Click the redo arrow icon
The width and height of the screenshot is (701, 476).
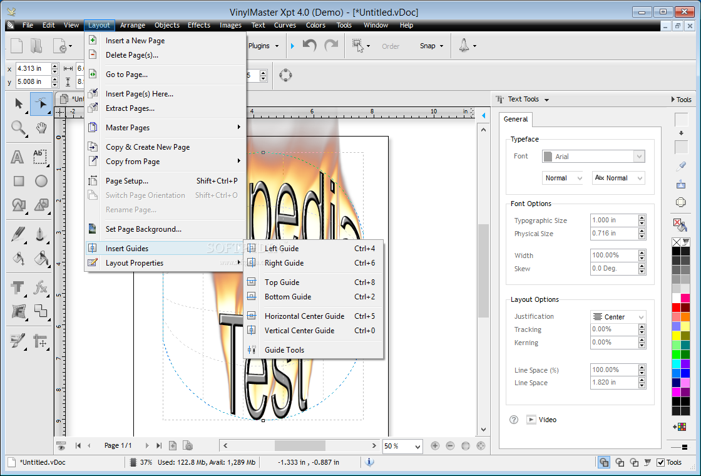(x=331, y=46)
